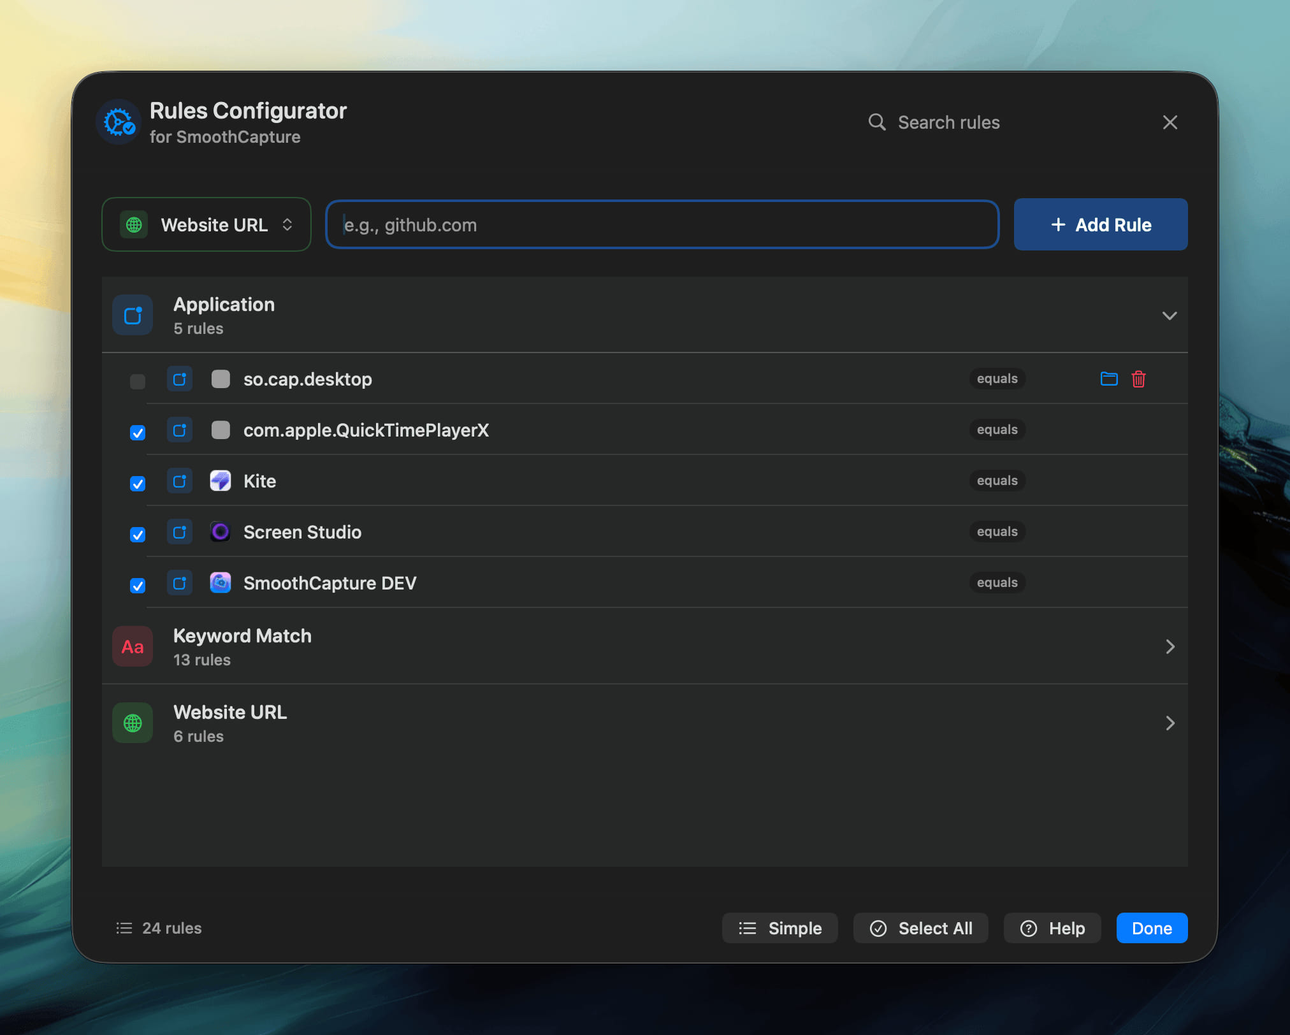Click the rule URL input field

[662, 224]
